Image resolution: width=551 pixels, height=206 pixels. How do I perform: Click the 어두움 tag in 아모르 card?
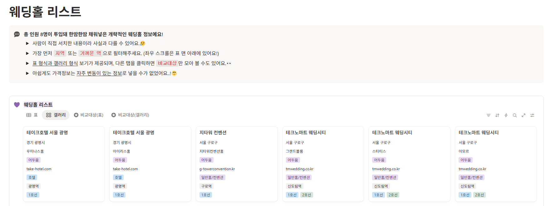[x=465, y=160]
